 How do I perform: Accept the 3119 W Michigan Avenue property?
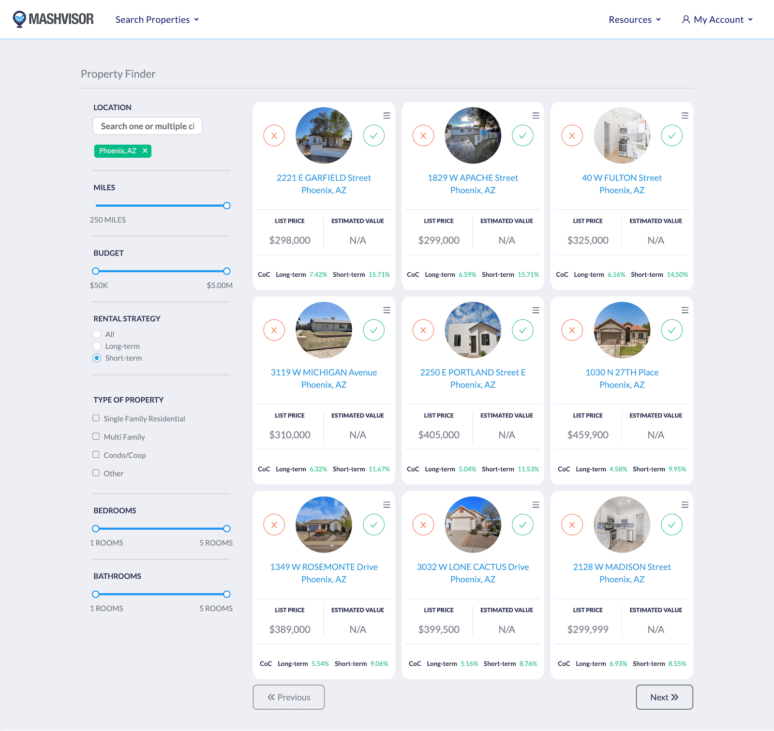click(x=374, y=330)
